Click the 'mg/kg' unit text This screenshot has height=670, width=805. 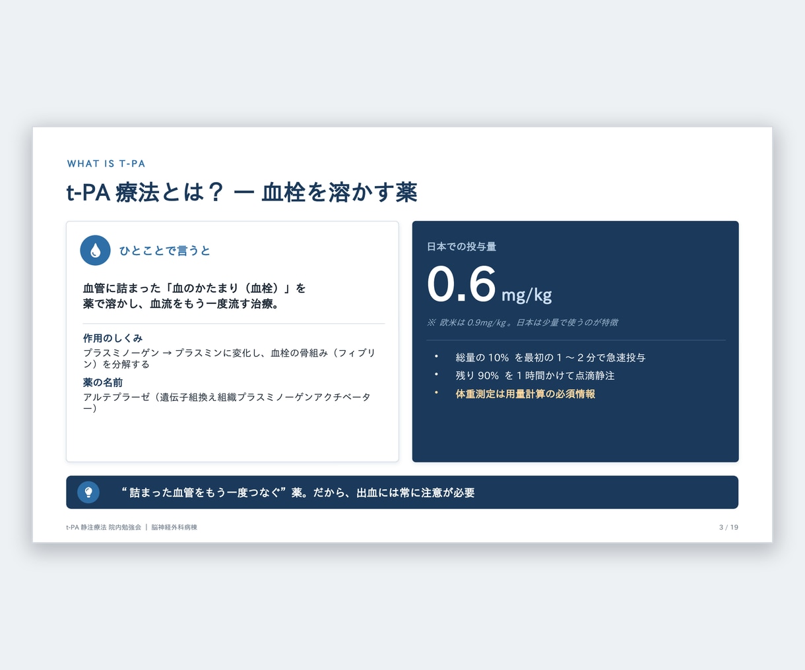pyautogui.click(x=527, y=294)
